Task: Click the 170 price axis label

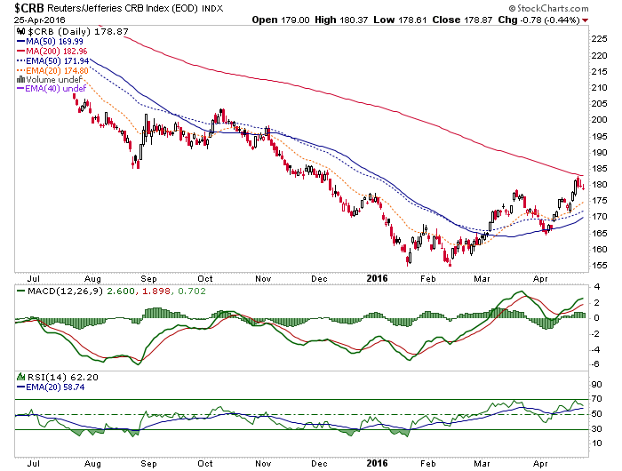Action: [x=599, y=217]
